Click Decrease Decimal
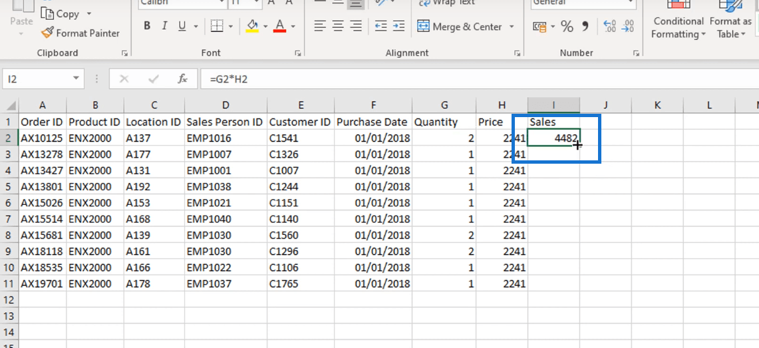This screenshot has height=348, width=759. pyautogui.click(x=628, y=26)
